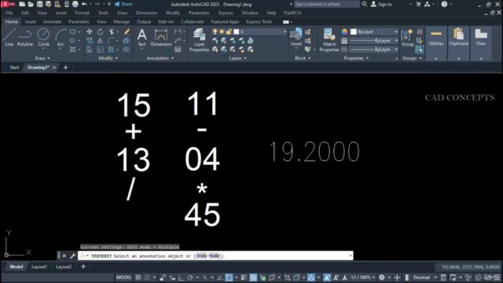Switch to the Annotate ribbon tab
This screenshot has height=283, width=503.
click(x=52, y=22)
